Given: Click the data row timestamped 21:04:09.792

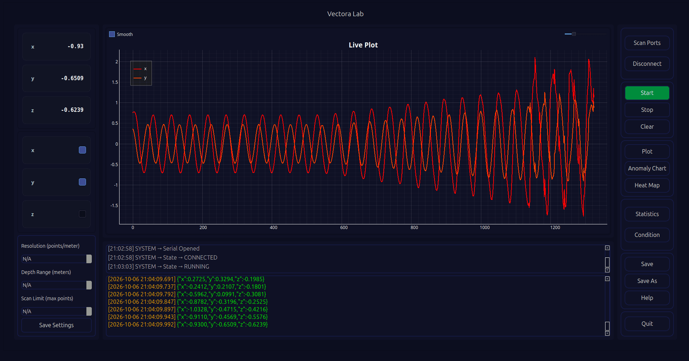Looking at the screenshot, I should click(x=187, y=294).
